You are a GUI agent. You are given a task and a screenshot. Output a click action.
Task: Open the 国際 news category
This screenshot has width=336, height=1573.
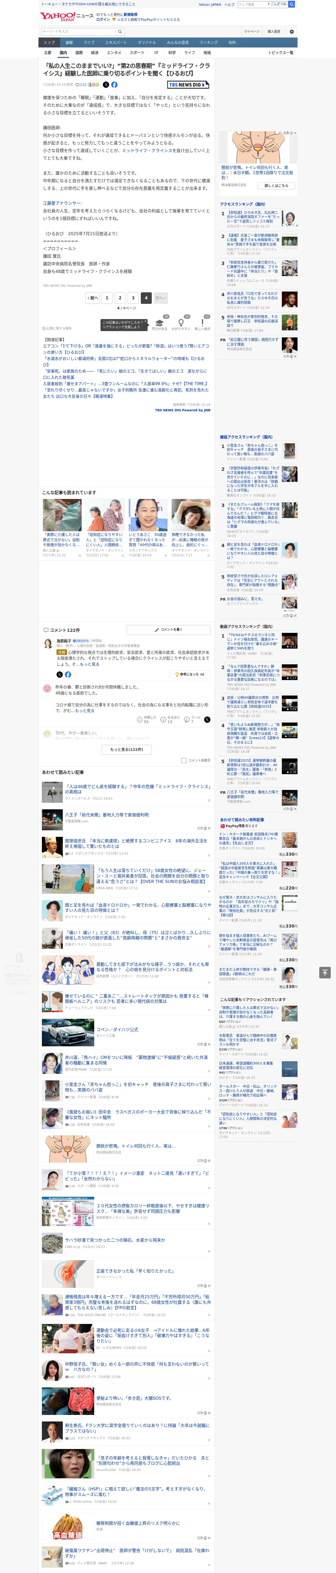pos(79,52)
